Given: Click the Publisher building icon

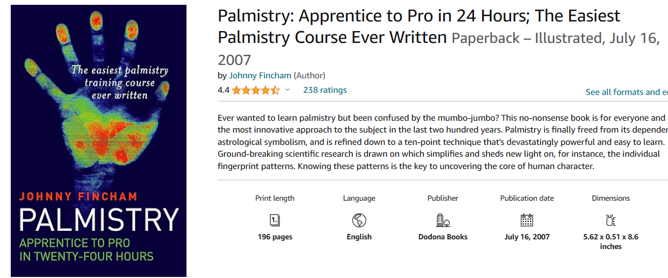Looking at the screenshot, I should (x=443, y=220).
